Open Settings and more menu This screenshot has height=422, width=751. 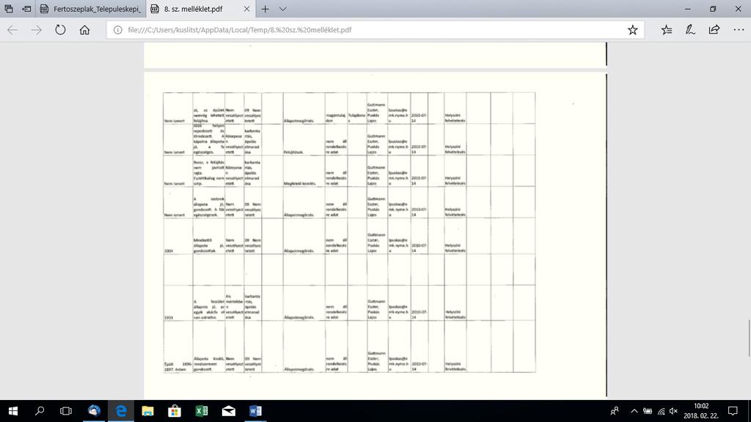click(739, 29)
